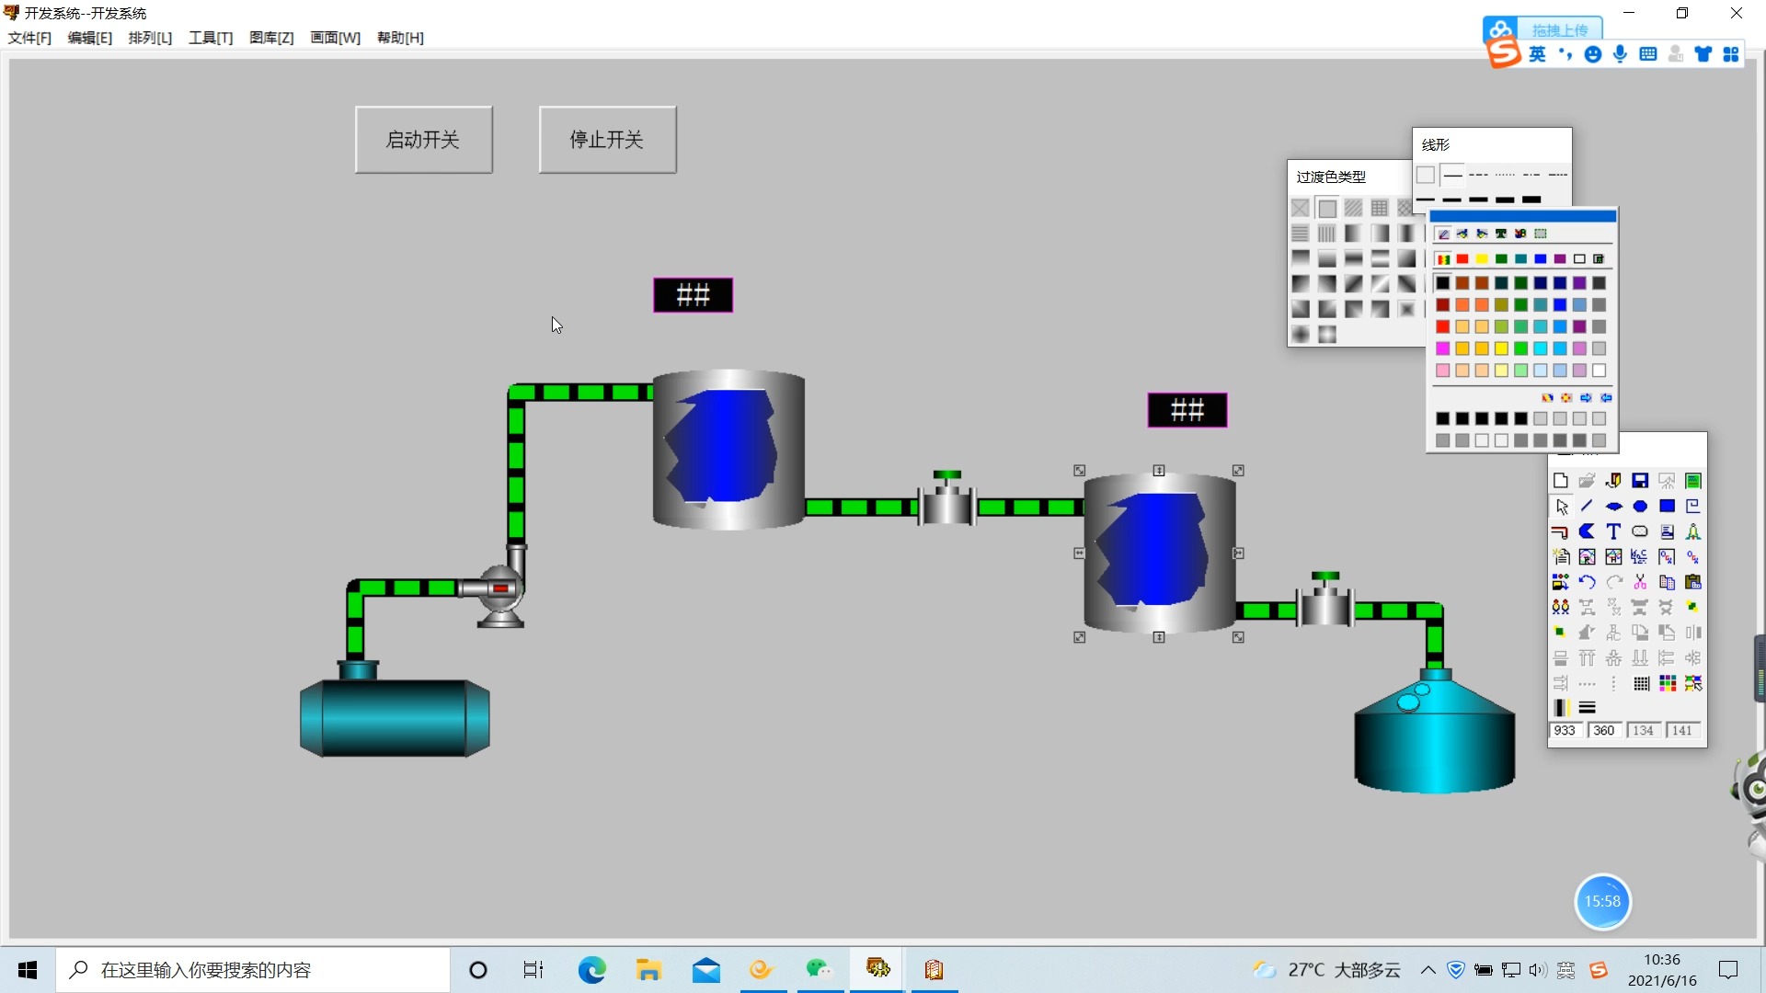Click the 启动开关 button
1766x993 pixels.
423,140
